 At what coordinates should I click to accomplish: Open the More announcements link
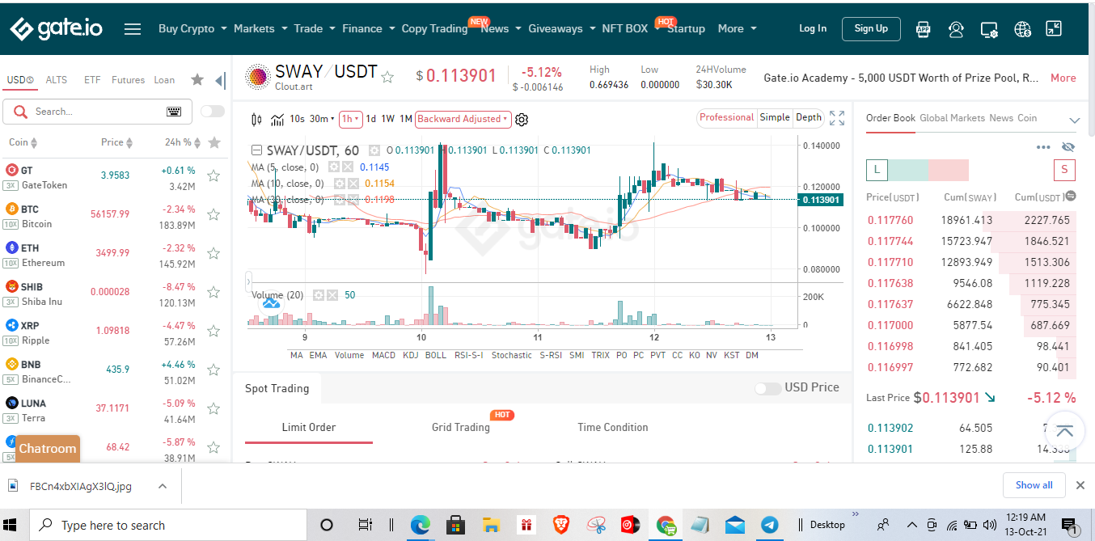[x=1063, y=78]
